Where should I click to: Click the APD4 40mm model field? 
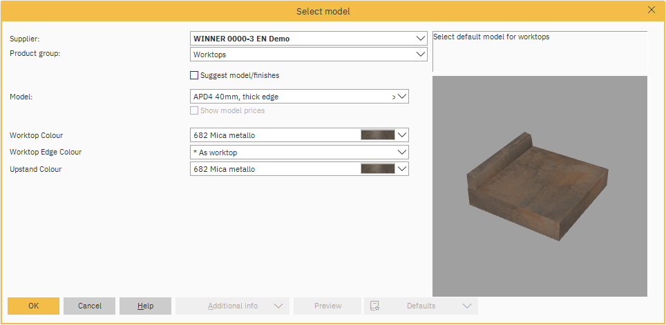click(x=290, y=97)
